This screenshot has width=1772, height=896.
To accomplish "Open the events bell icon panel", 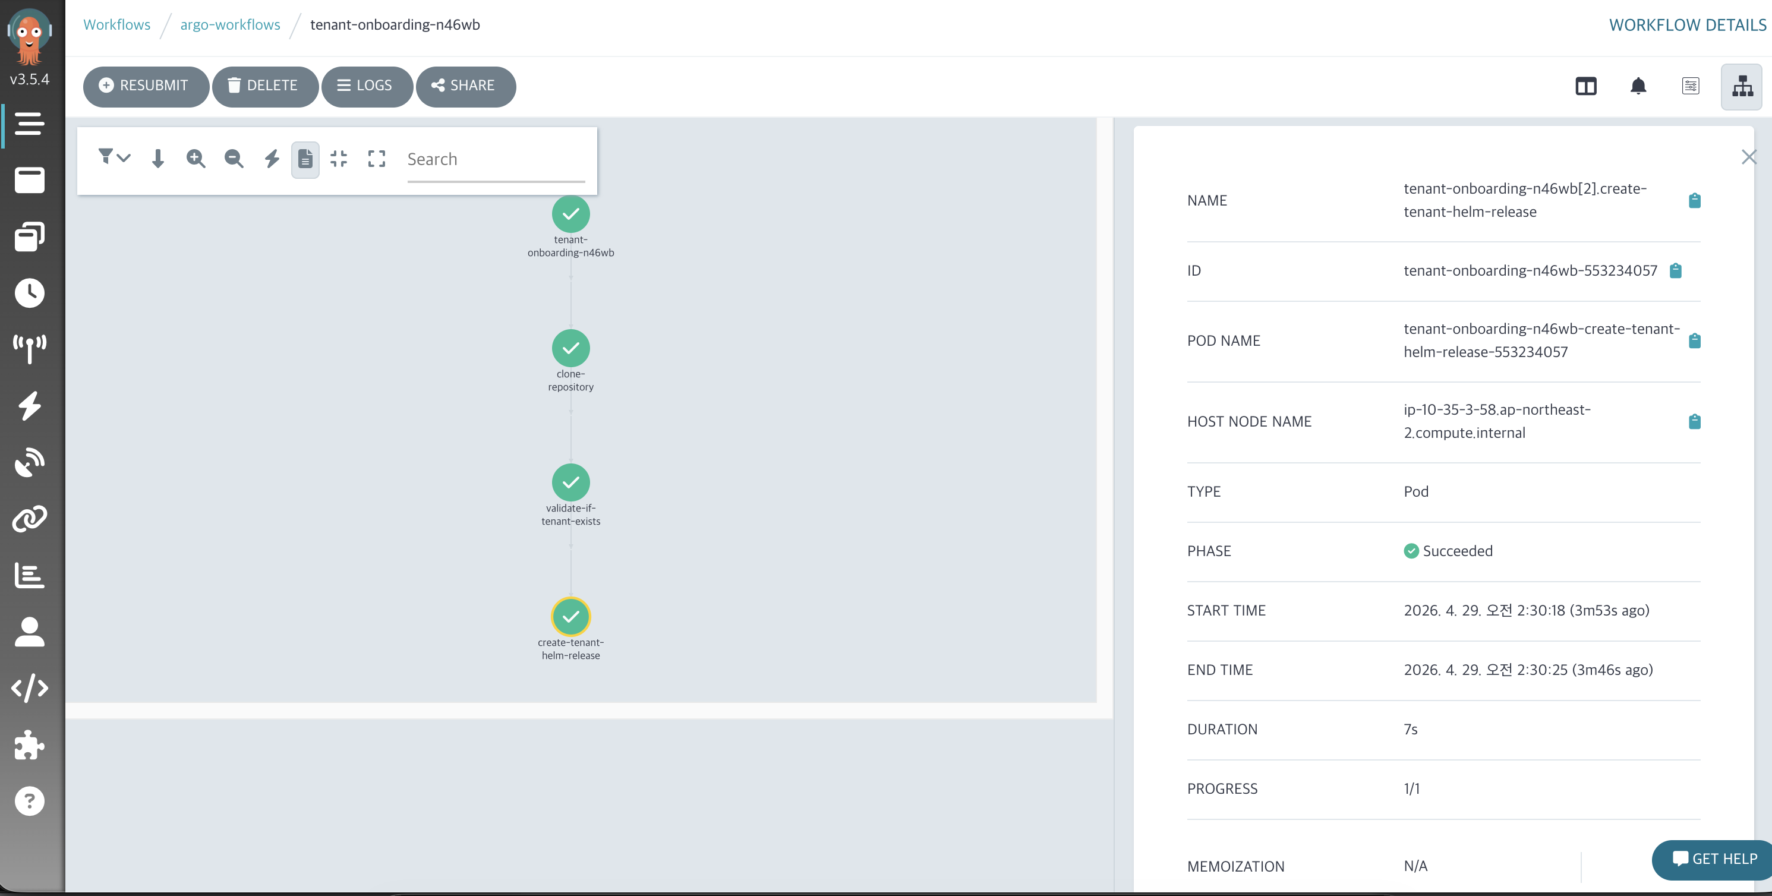I will tap(1638, 87).
